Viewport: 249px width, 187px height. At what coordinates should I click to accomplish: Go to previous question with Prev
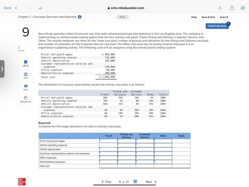point(107,182)
